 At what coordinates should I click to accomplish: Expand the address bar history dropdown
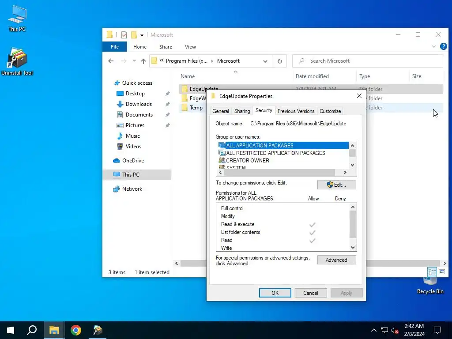click(x=265, y=61)
